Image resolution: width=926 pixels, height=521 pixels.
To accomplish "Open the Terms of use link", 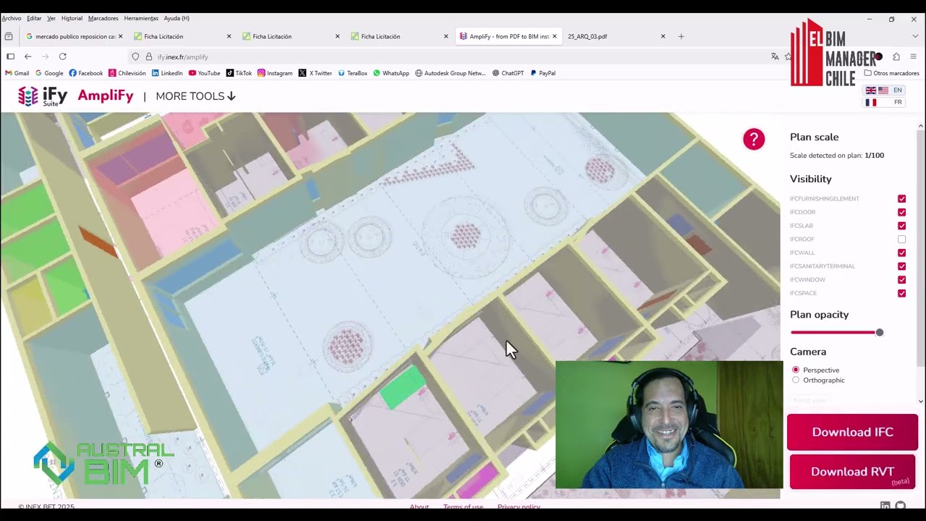I will pos(463,507).
